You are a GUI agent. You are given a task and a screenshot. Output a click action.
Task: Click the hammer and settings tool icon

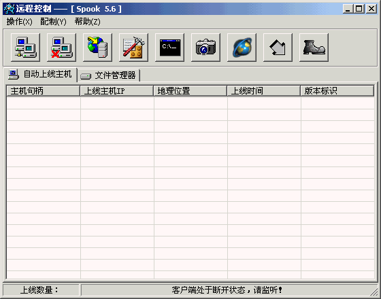pyautogui.click(x=133, y=48)
